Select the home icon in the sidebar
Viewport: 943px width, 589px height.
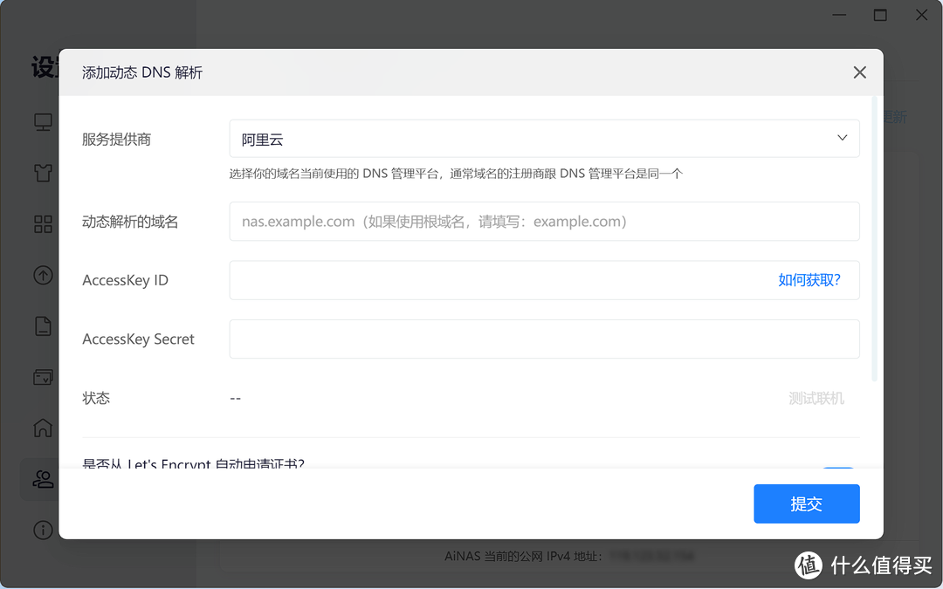[43, 428]
